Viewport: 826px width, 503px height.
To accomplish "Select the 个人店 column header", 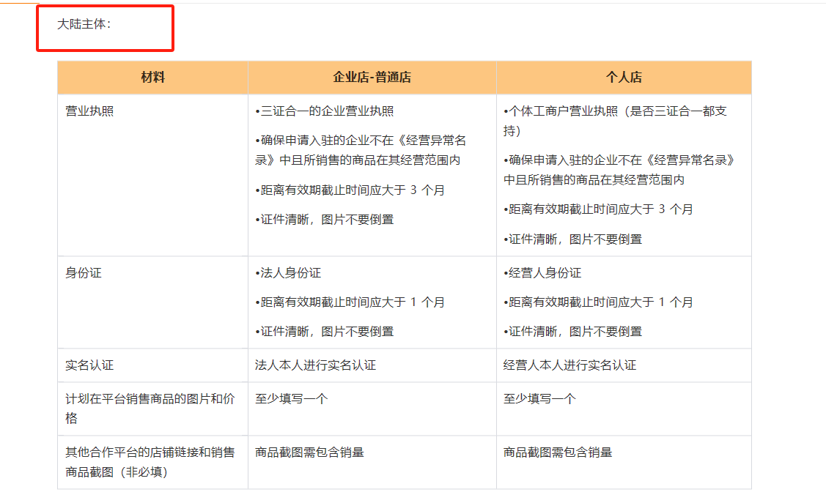I will click(x=624, y=76).
